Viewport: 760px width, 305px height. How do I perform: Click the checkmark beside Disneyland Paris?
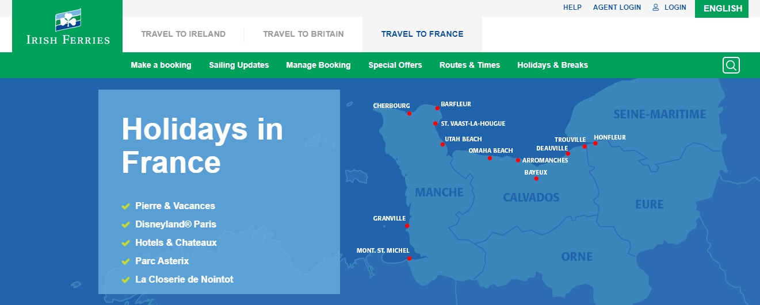coord(125,225)
